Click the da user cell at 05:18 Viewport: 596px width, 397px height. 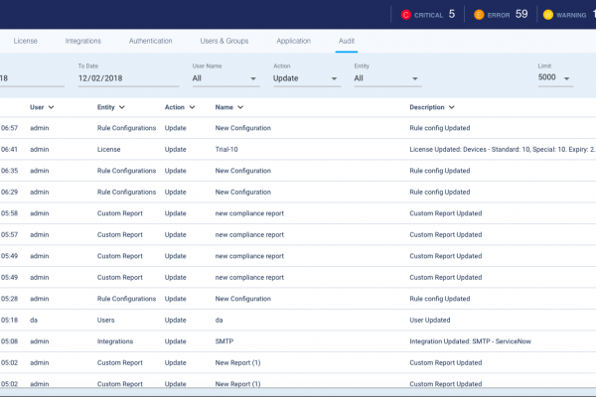(x=34, y=320)
